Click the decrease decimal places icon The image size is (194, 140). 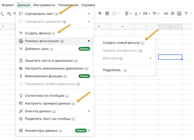pyautogui.click(x=2, y=13)
